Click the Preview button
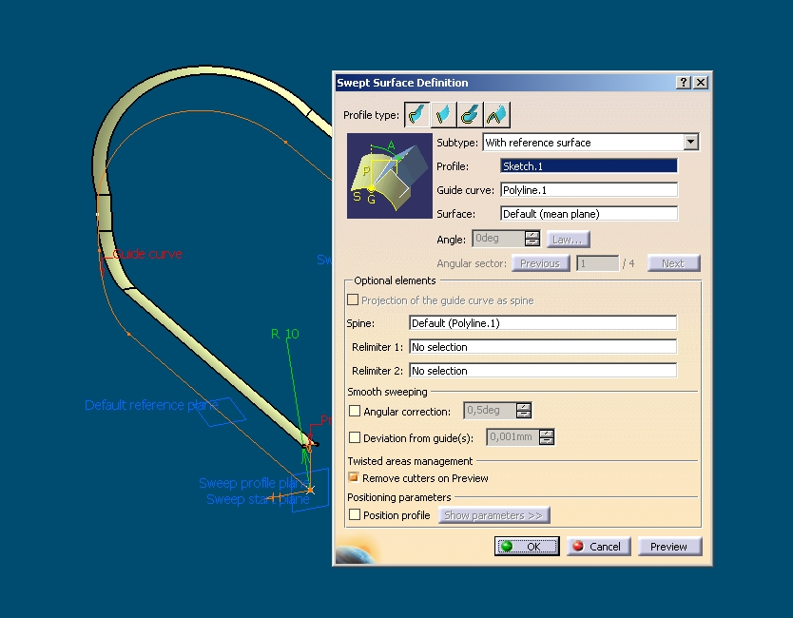The image size is (793, 618). 669,546
